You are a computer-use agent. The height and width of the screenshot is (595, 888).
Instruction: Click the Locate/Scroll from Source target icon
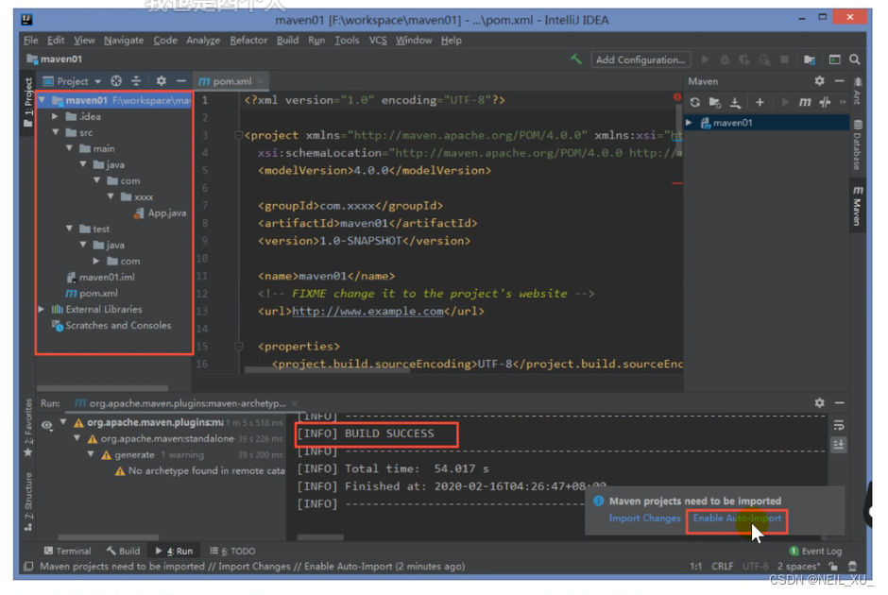(116, 81)
